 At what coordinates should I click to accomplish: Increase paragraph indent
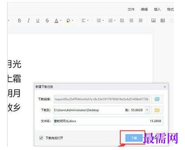[140, 21]
